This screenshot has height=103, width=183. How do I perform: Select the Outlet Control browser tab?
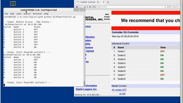[91, 2]
